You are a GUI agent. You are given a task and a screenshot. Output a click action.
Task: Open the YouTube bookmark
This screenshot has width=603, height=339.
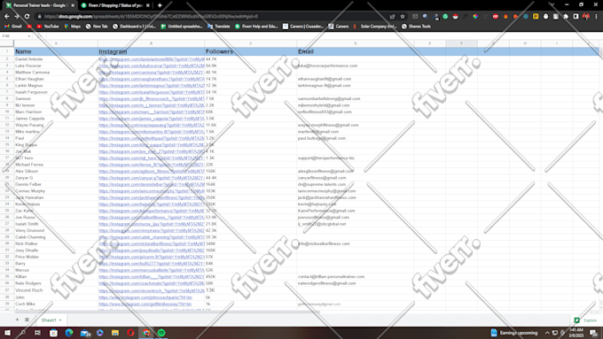coord(47,27)
